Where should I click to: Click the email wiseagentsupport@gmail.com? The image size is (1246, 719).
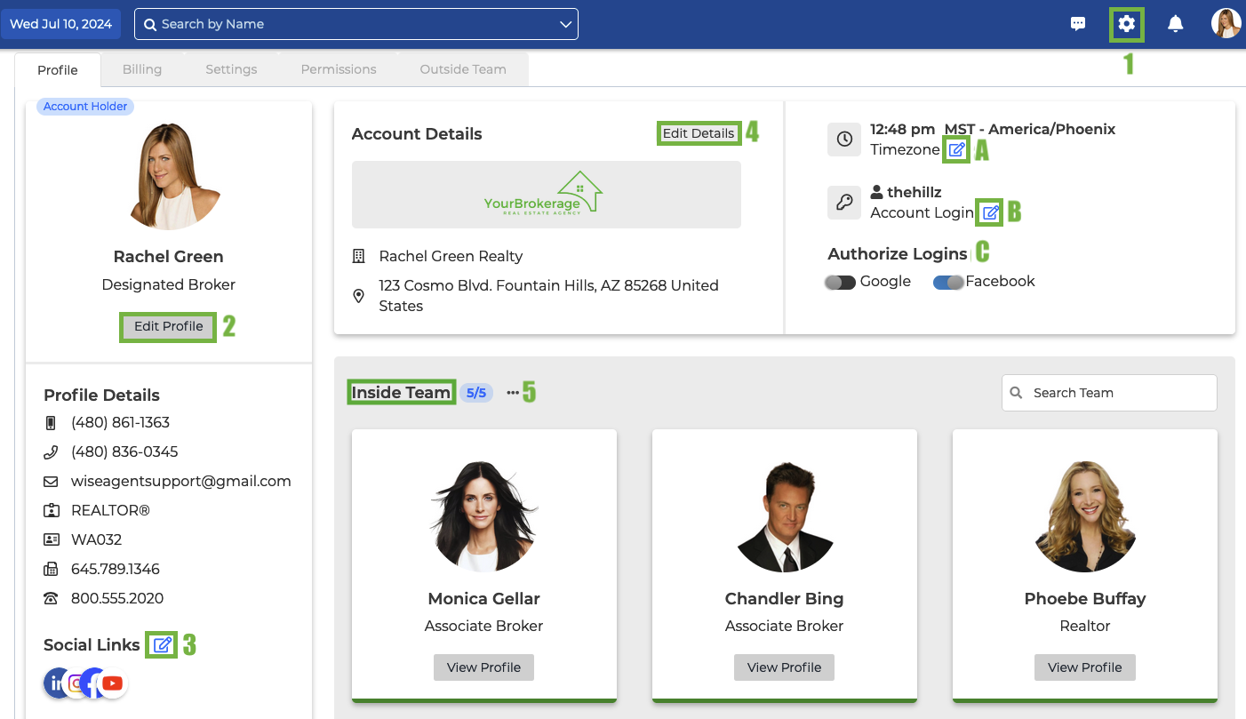pyautogui.click(x=181, y=481)
